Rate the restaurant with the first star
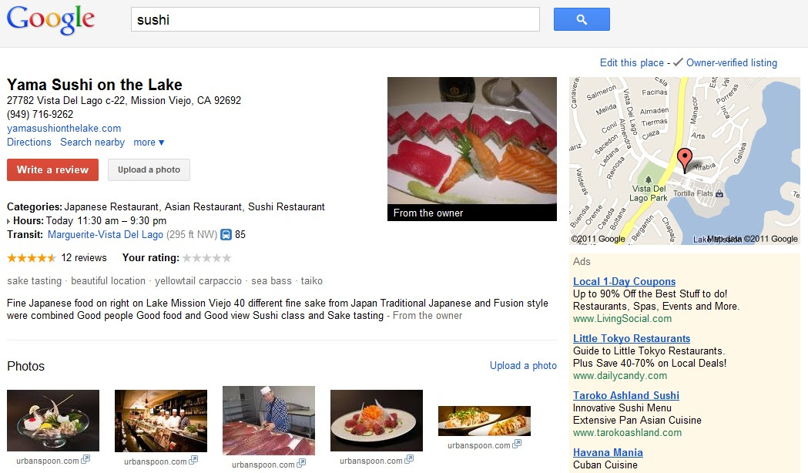The width and height of the screenshot is (808, 473). point(186,257)
